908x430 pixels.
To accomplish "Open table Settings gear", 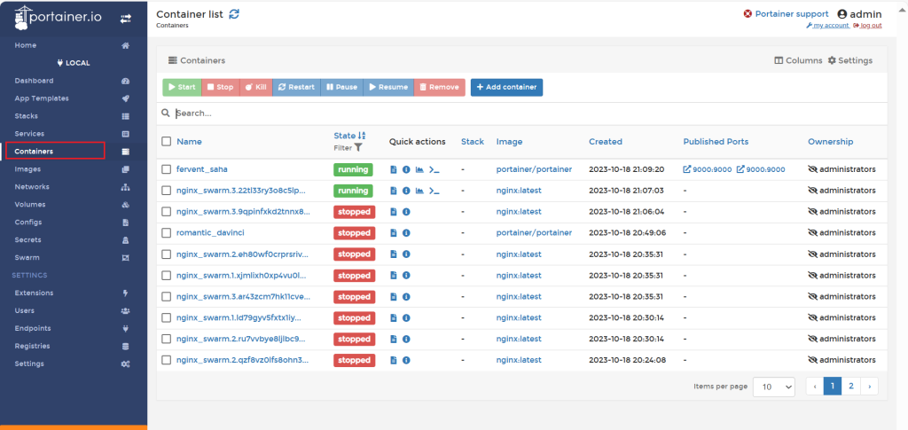I will pos(849,60).
